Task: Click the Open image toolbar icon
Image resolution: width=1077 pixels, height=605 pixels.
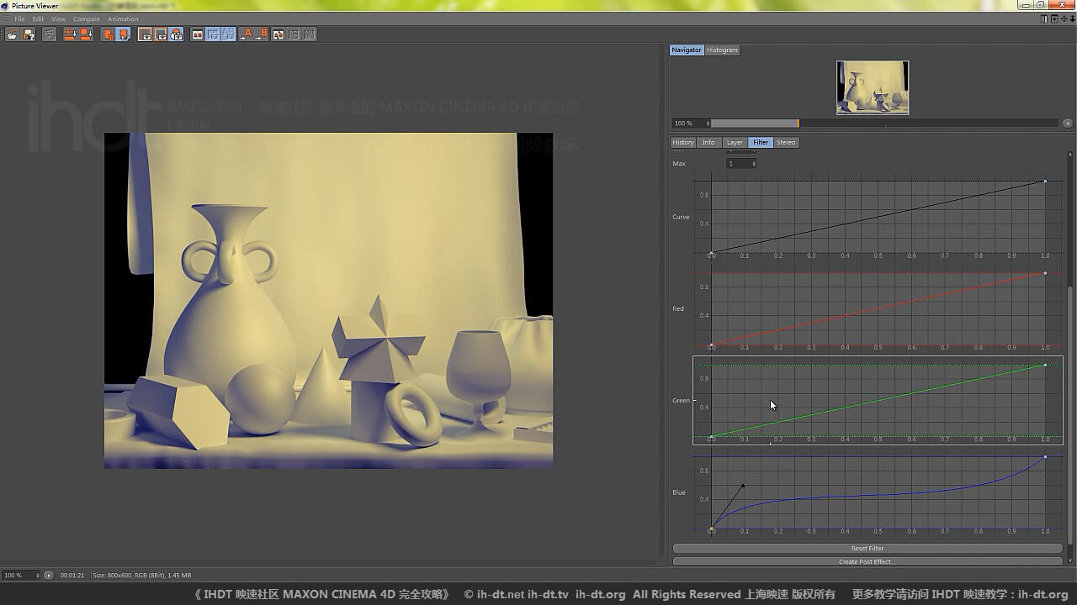Action: click(12, 34)
